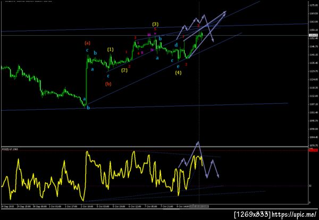Click the 29 Sep 15:00 time label
Screen dimensions: 319x220
[24, 207]
